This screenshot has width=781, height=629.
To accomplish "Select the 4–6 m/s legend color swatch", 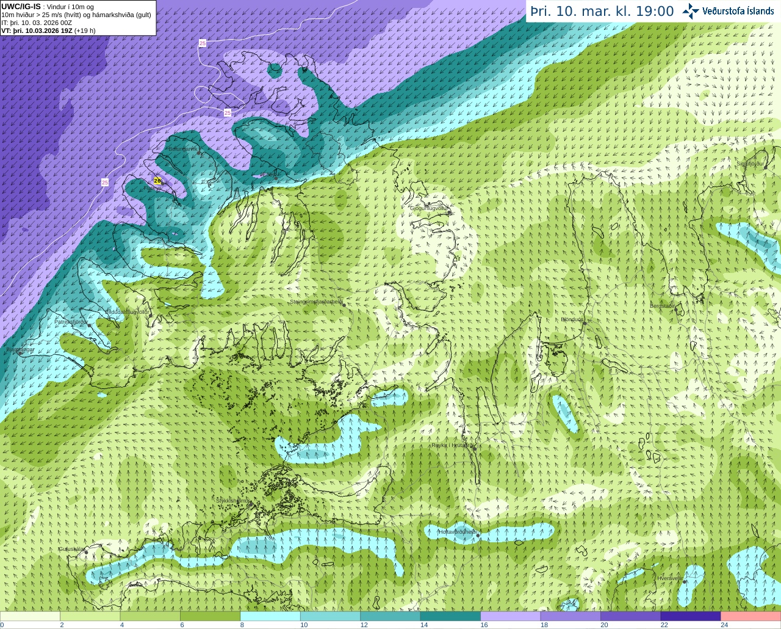I will click(150, 616).
